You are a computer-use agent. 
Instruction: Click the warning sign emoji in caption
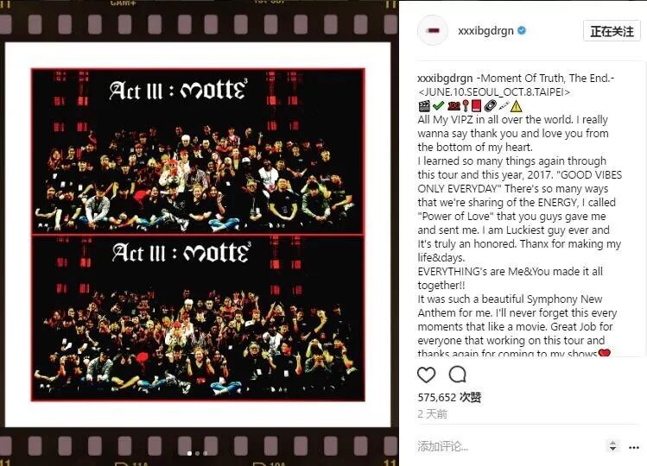pos(517,106)
